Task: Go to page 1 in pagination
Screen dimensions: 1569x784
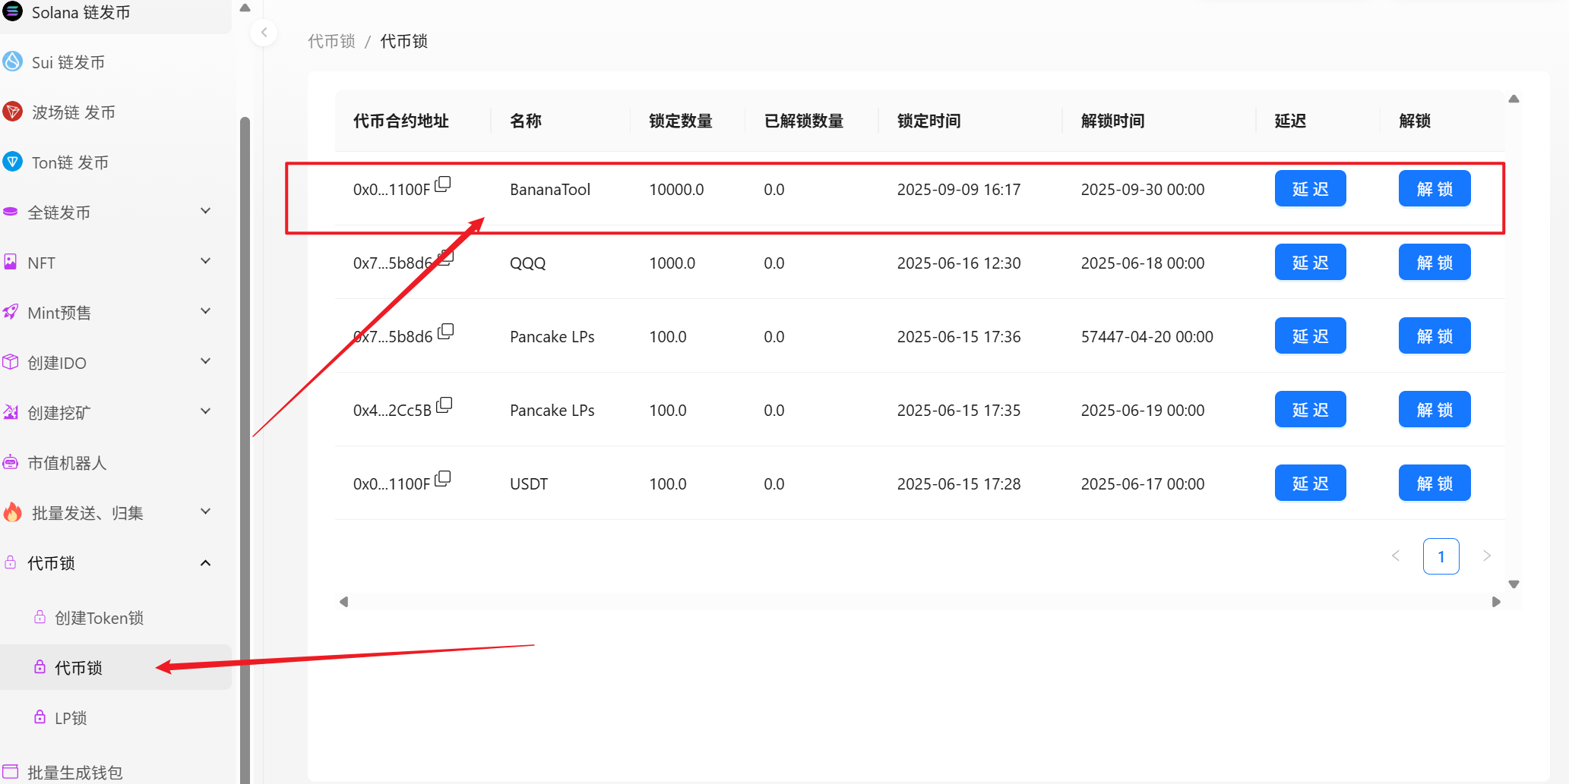Action: (x=1441, y=556)
